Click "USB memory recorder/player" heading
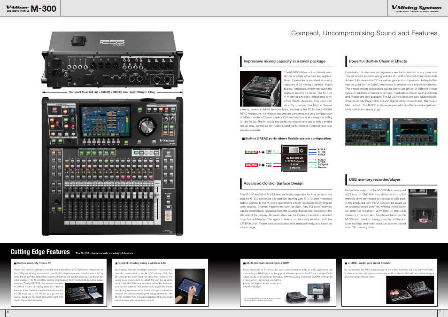The image size is (448, 317). (x=375, y=179)
